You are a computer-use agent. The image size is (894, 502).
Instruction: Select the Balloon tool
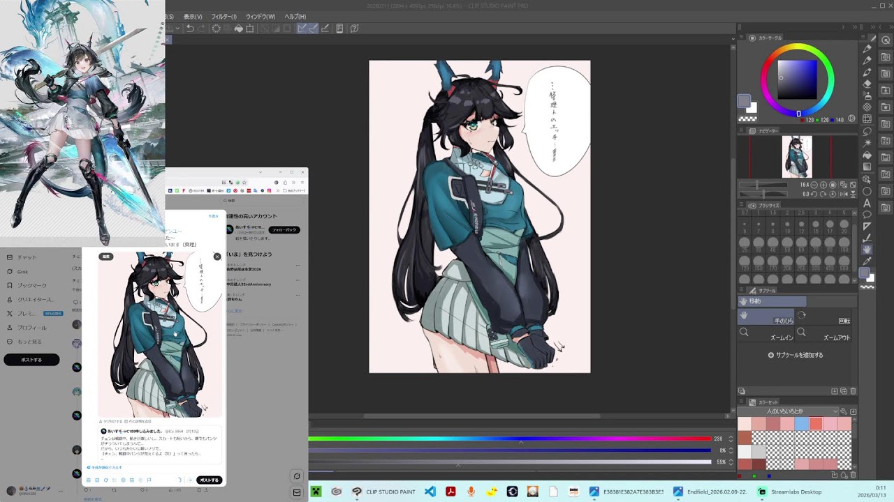click(867, 215)
